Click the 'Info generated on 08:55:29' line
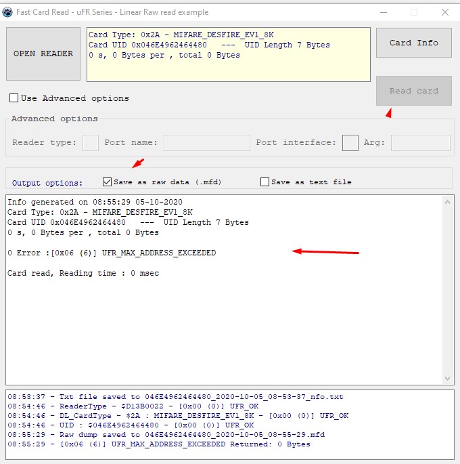 pos(95,202)
